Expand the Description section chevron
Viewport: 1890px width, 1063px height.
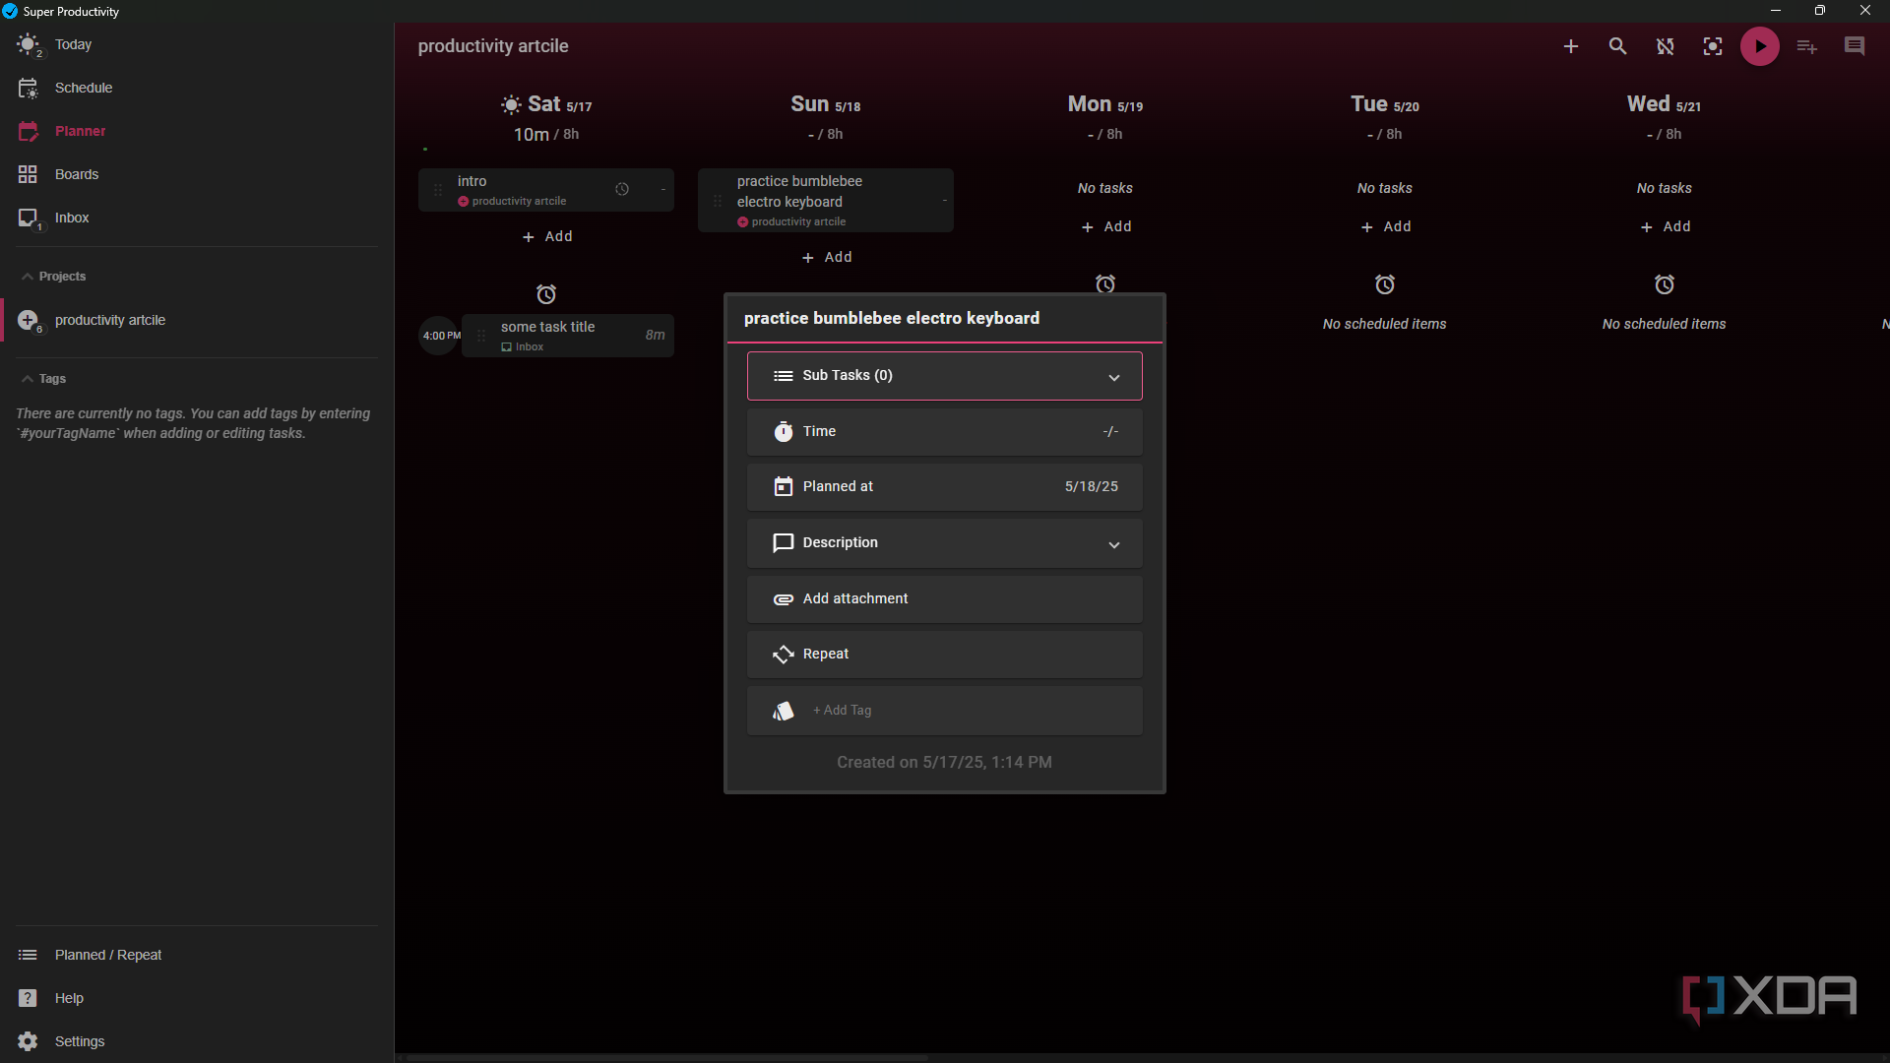tap(1114, 544)
